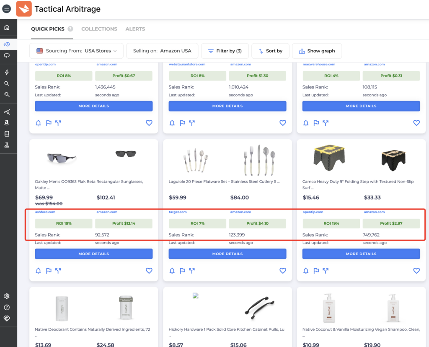Set an alert bell on the Oakley sunglasses card
The height and width of the screenshot is (347, 429).
click(x=38, y=271)
